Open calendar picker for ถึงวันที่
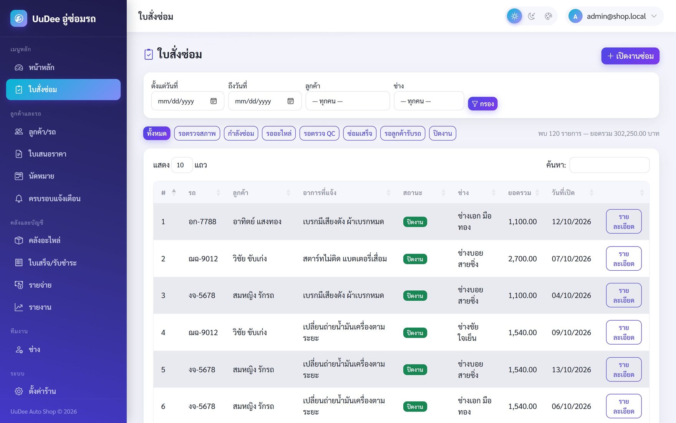Image resolution: width=676 pixels, height=423 pixels. [x=291, y=101]
